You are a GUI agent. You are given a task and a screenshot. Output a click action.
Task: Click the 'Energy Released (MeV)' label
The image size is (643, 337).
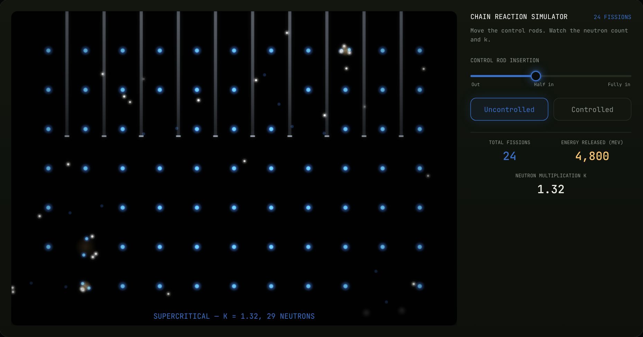click(x=592, y=142)
